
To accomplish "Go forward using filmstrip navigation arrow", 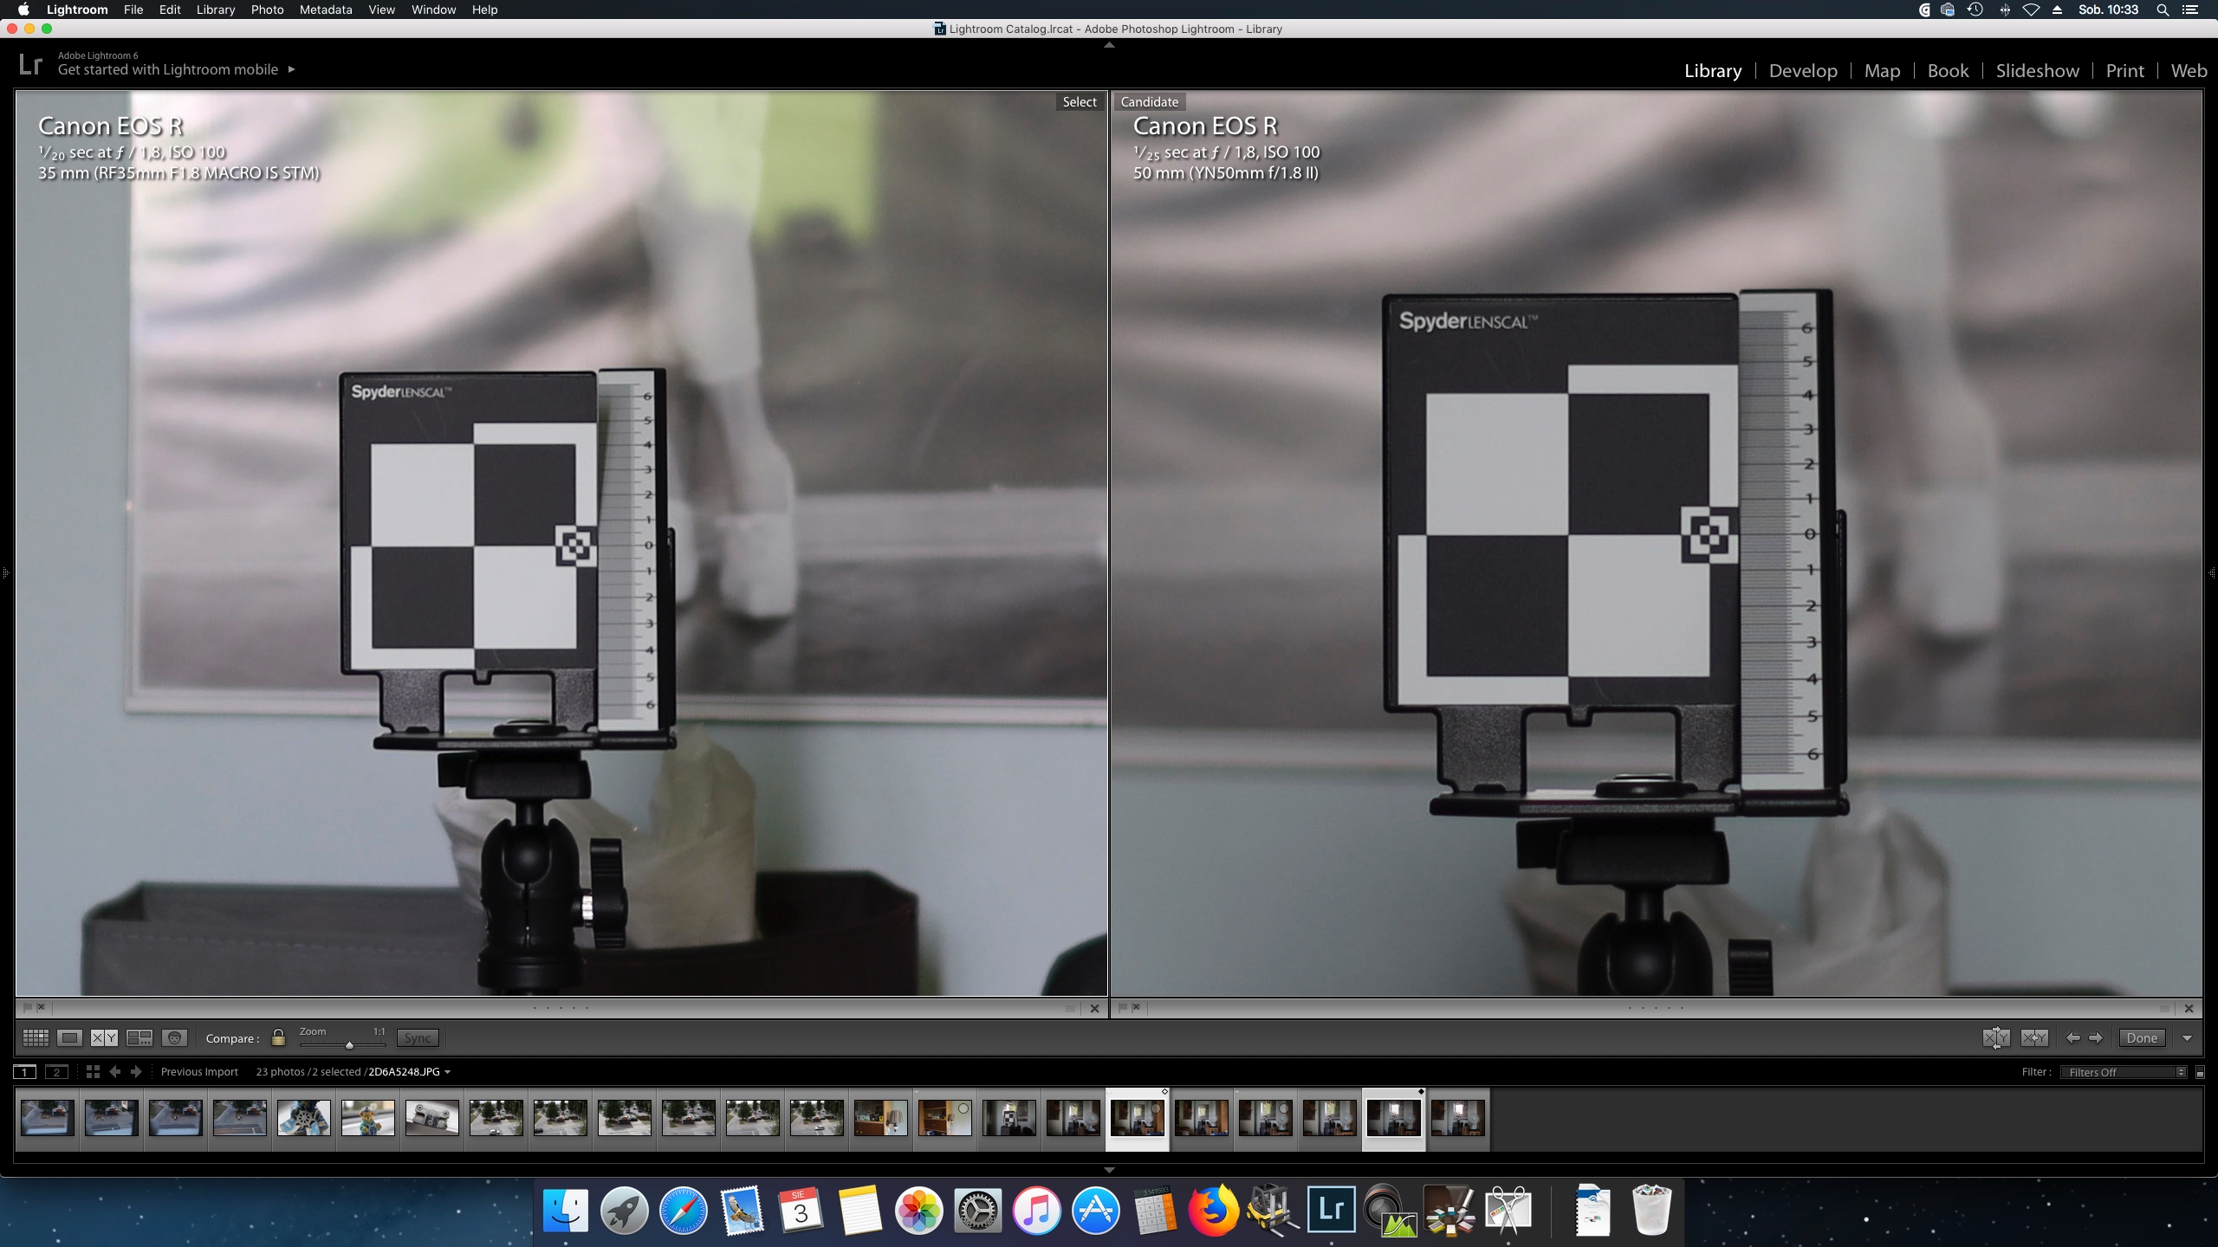I will [x=136, y=1072].
